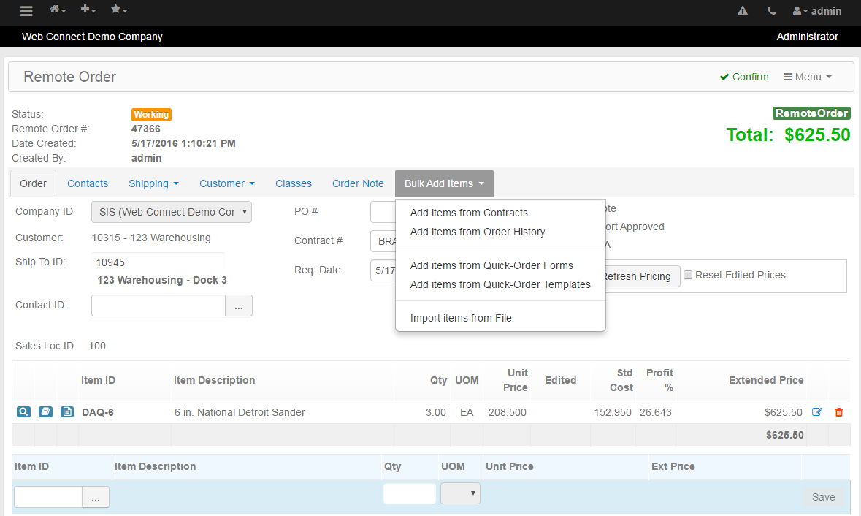
Task: Click remote order number 47366
Action: (146, 129)
